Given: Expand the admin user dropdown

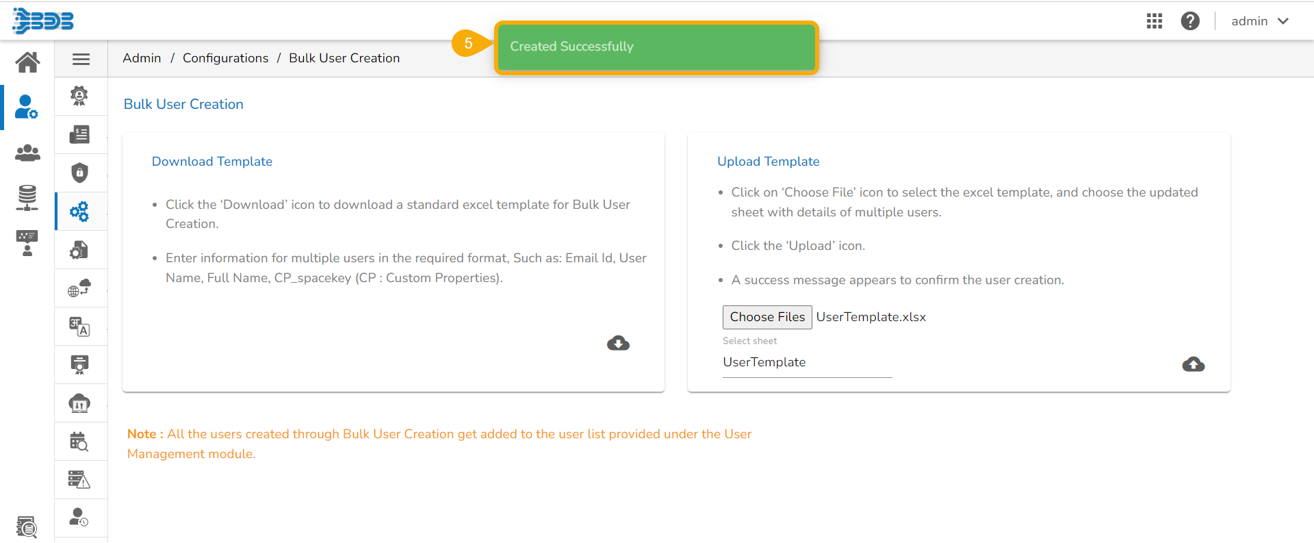Looking at the screenshot, I should point(1259,21).
